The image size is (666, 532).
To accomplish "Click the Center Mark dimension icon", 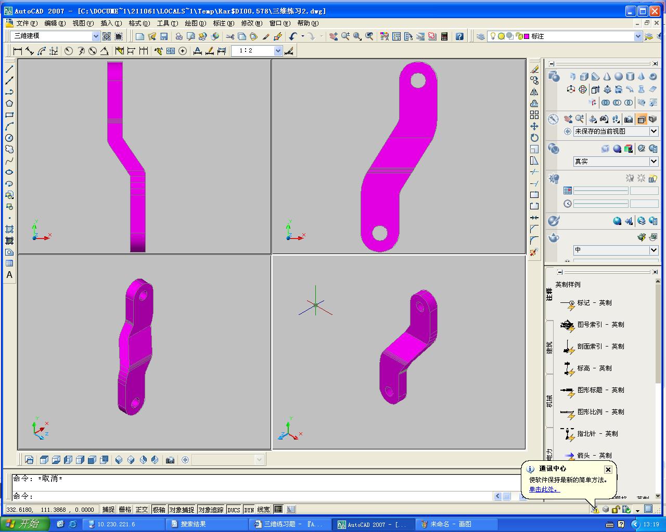I will pos(183,51).
